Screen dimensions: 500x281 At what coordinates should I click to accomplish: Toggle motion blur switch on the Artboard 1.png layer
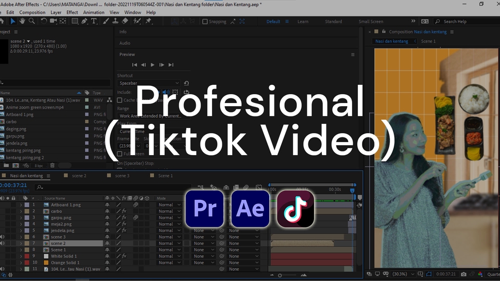(135, 205)
